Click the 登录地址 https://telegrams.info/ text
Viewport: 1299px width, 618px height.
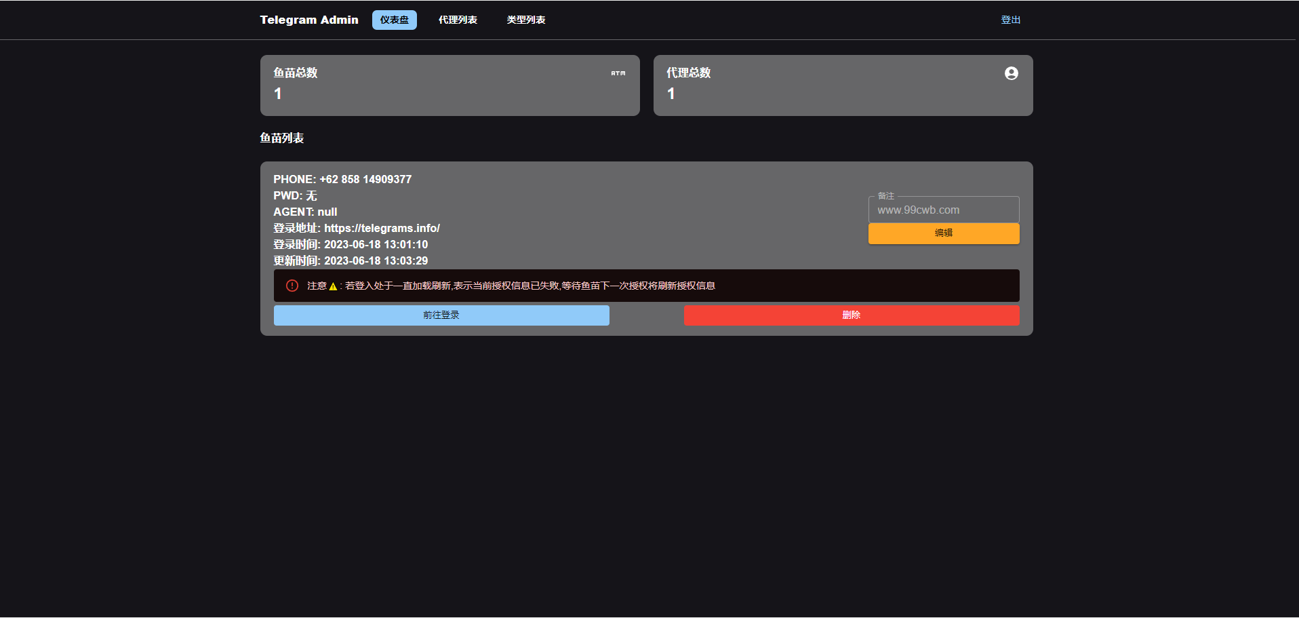pos(357,228)
